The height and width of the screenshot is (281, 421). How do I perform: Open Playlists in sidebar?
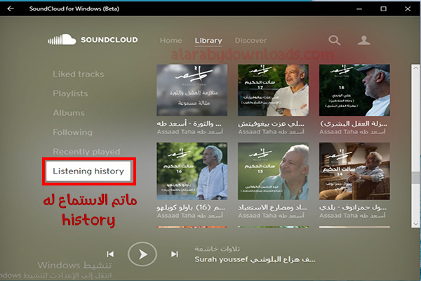point(70,93)
